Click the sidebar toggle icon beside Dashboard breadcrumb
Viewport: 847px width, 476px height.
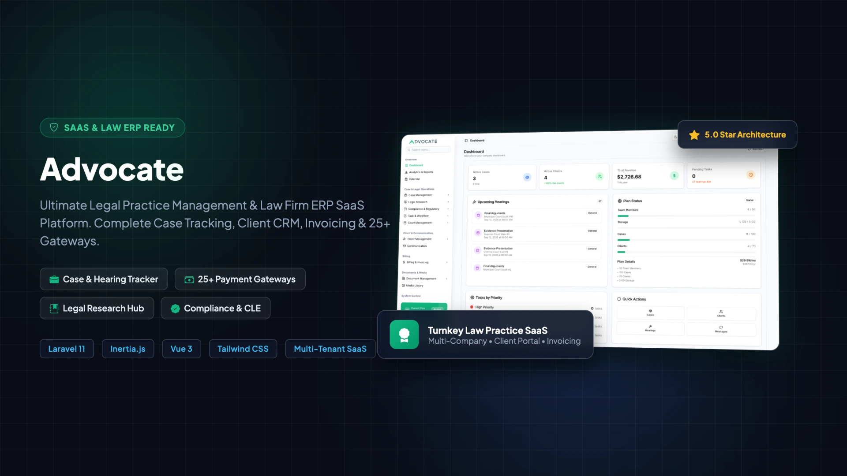466,141
